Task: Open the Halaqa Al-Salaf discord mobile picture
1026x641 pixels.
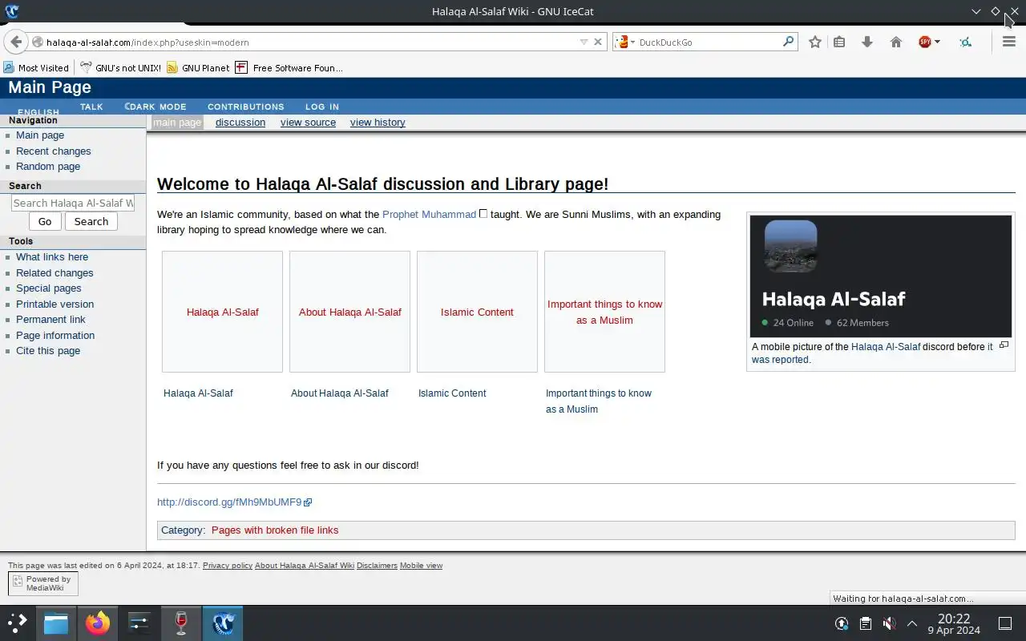Action: tap(881, 276)
